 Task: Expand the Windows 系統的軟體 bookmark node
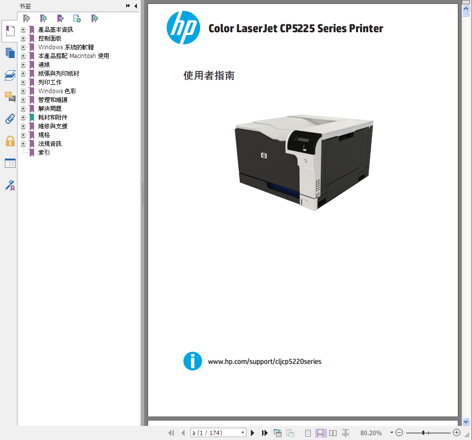pyautogui.click(x=23, y=47)
